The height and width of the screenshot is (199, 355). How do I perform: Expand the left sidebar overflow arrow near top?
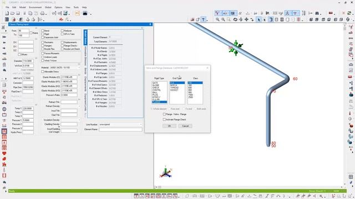(6, 31)
